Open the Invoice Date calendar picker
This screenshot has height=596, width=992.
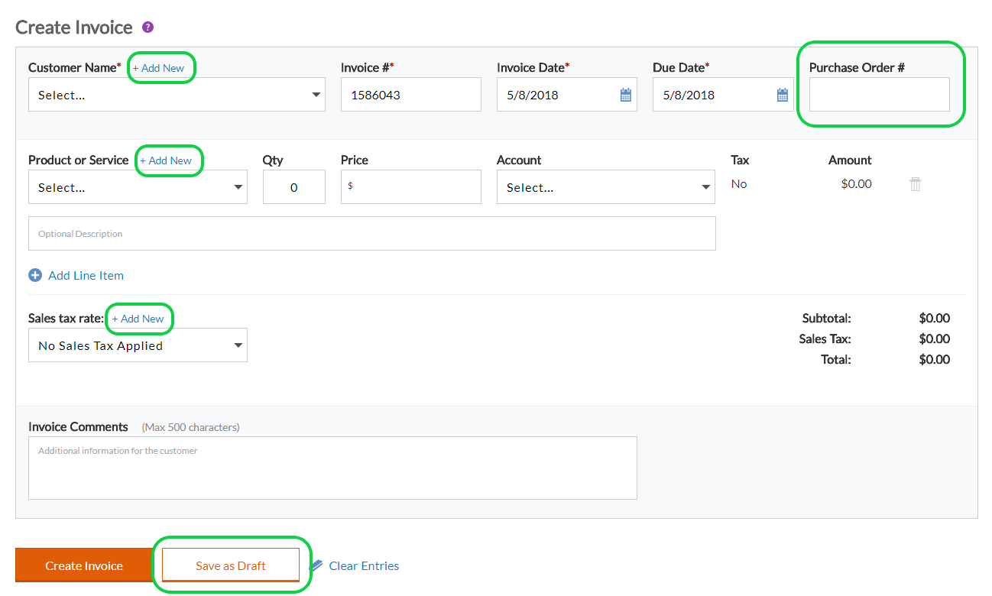[x=626, y=96]
